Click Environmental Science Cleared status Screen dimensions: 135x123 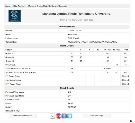107,69
